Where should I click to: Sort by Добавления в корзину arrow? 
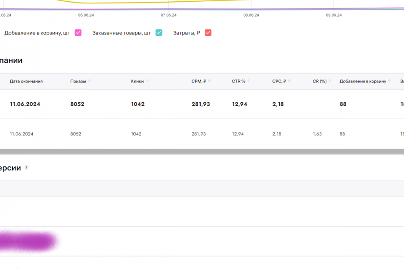[x=390, y=81]
